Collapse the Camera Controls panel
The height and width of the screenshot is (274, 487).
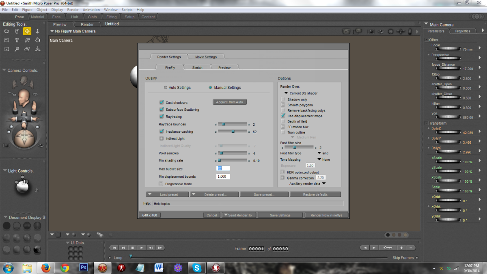[x=4, y=70]
